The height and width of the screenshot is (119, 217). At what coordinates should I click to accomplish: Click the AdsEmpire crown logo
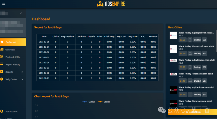tap(100, 4)
